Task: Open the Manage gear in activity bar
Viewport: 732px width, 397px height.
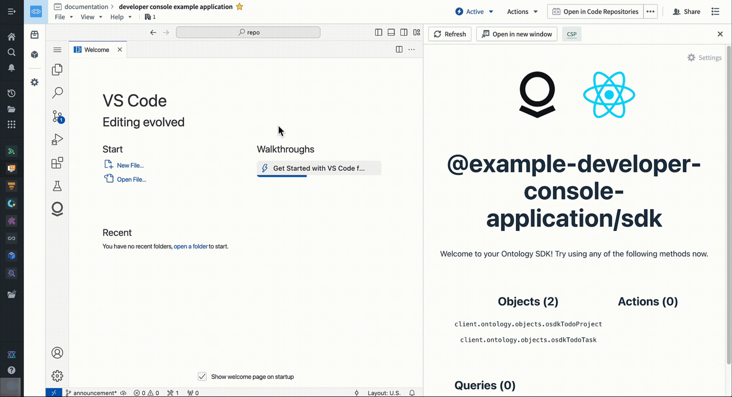Action: (57, 376)
